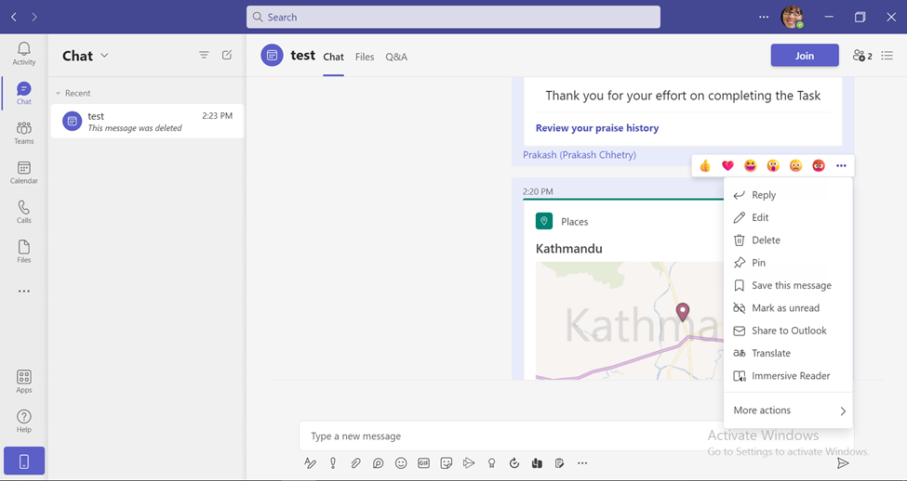
Task: Open the Loop components icon
Action: coord(379,463)
